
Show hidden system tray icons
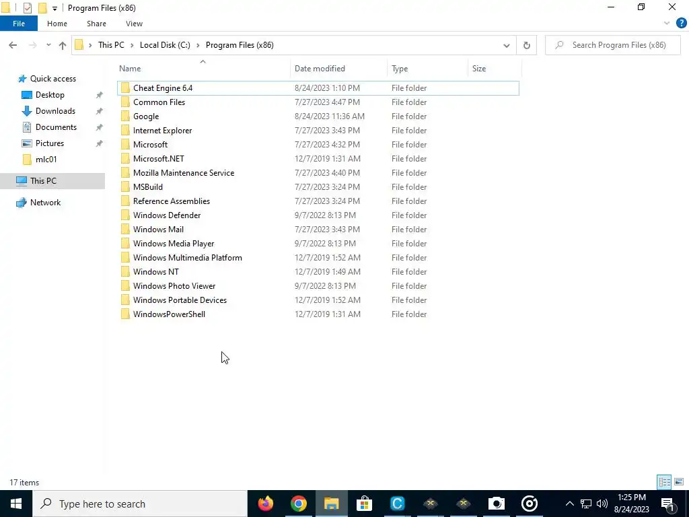[569, 504]
